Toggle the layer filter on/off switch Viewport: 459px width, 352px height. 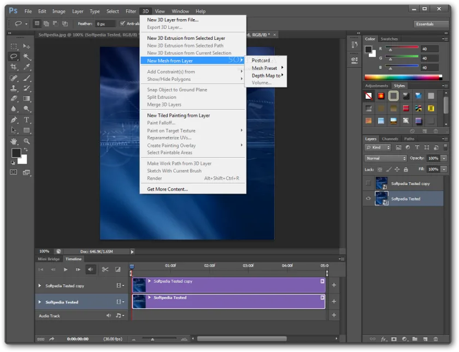pyautogui.click(x=445, y=147)
